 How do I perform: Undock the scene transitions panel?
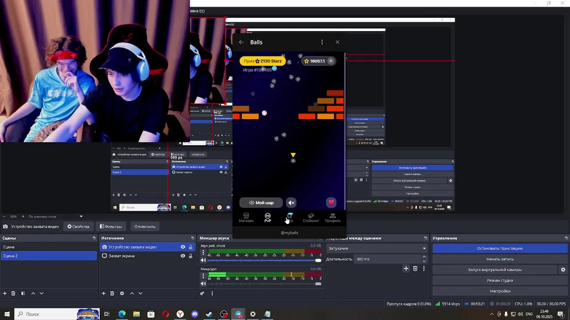pyautogui.click(x=425, y=238)
